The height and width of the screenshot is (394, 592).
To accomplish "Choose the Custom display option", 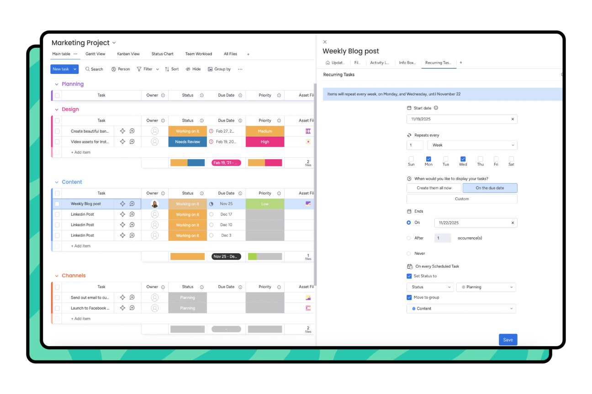I will [461, 198].
